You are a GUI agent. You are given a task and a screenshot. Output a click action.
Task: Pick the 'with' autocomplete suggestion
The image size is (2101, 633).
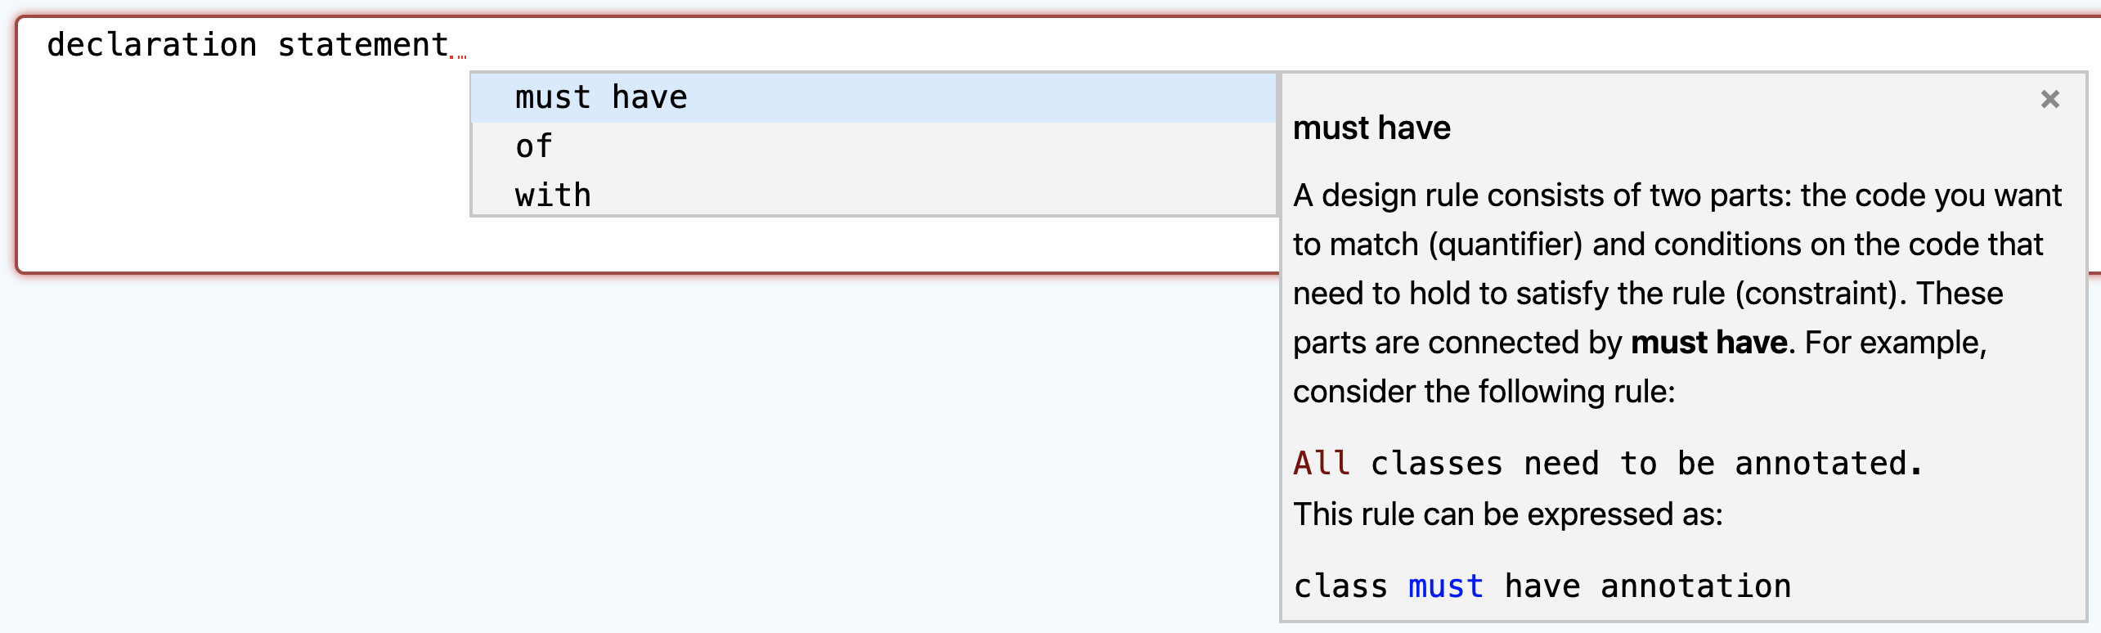(x=873, y=195)
